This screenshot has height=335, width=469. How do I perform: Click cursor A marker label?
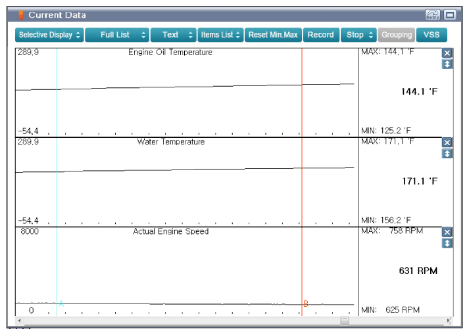click(61, 303)
